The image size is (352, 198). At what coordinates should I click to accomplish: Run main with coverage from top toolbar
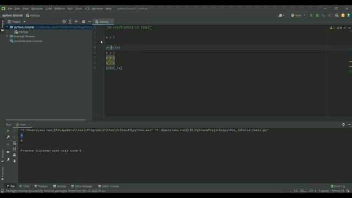pyautogui.click(x=323, y=15)
